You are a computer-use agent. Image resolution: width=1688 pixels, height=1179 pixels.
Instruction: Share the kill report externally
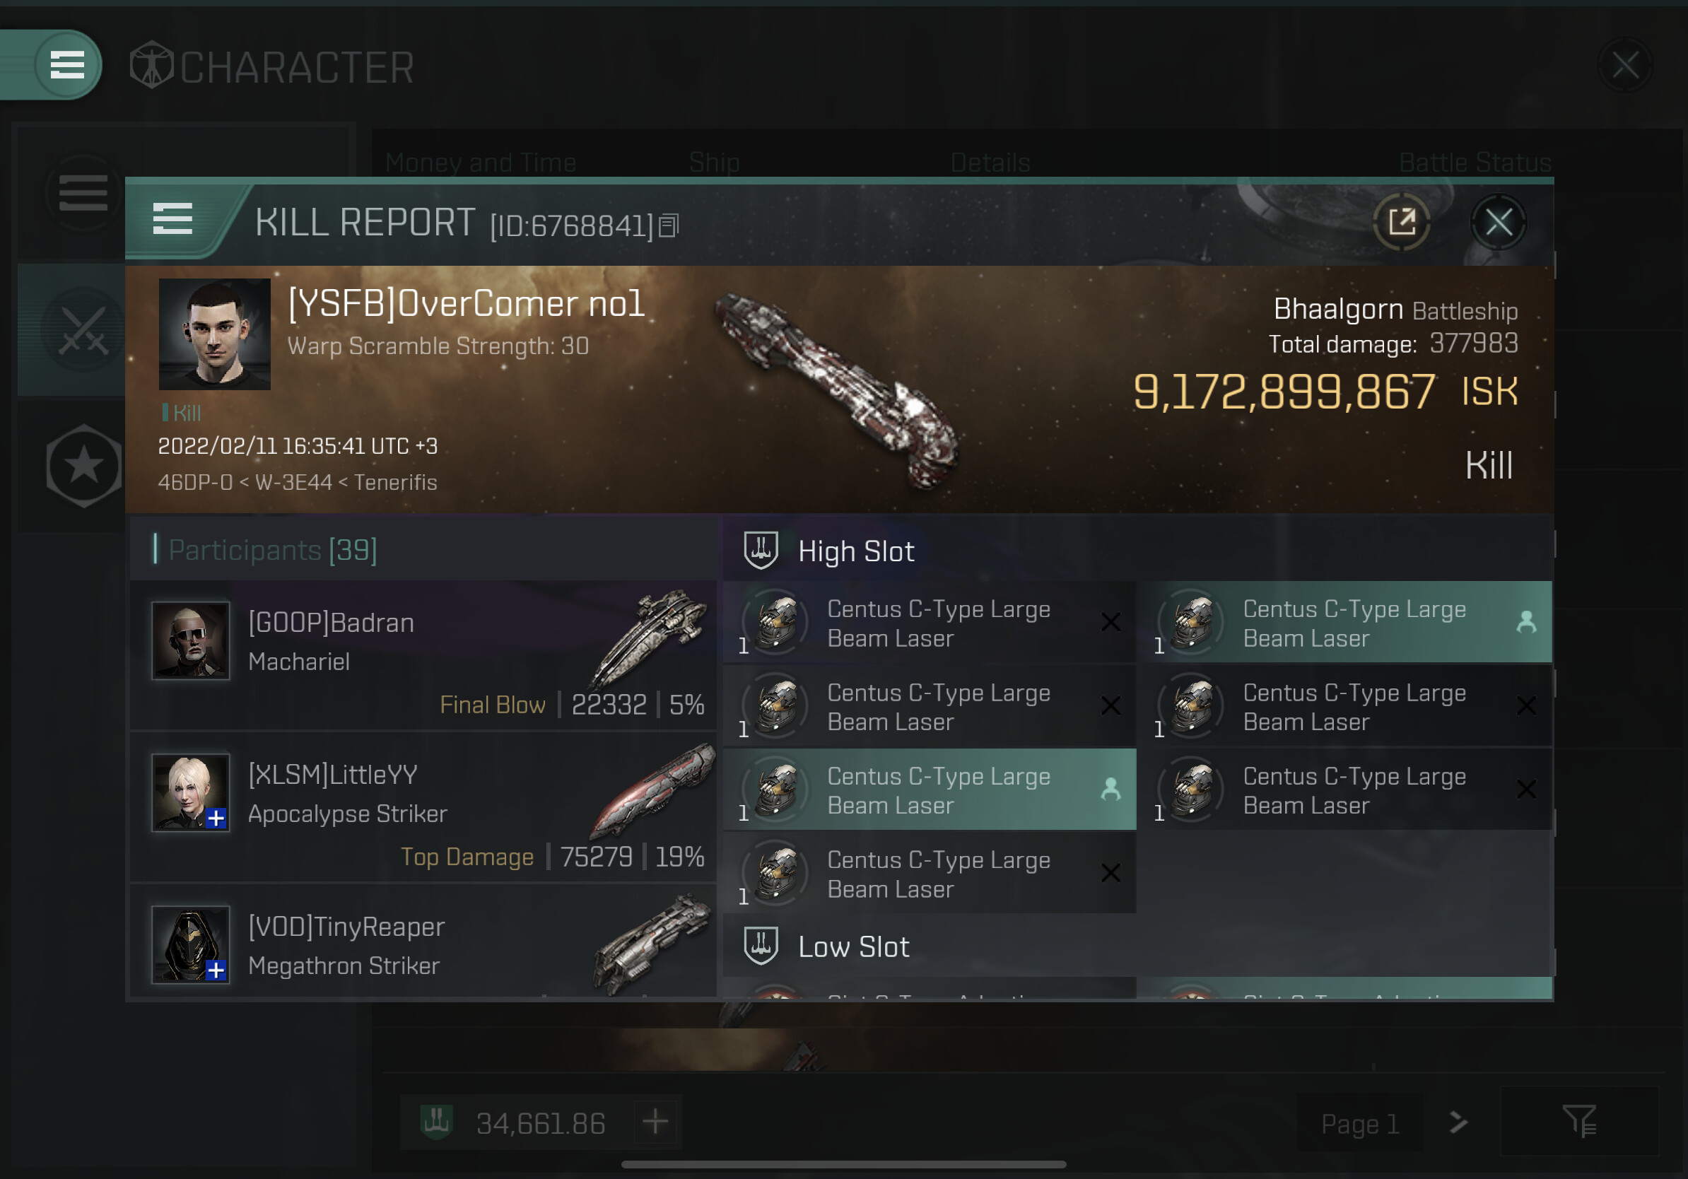(x=1401, y=221)
